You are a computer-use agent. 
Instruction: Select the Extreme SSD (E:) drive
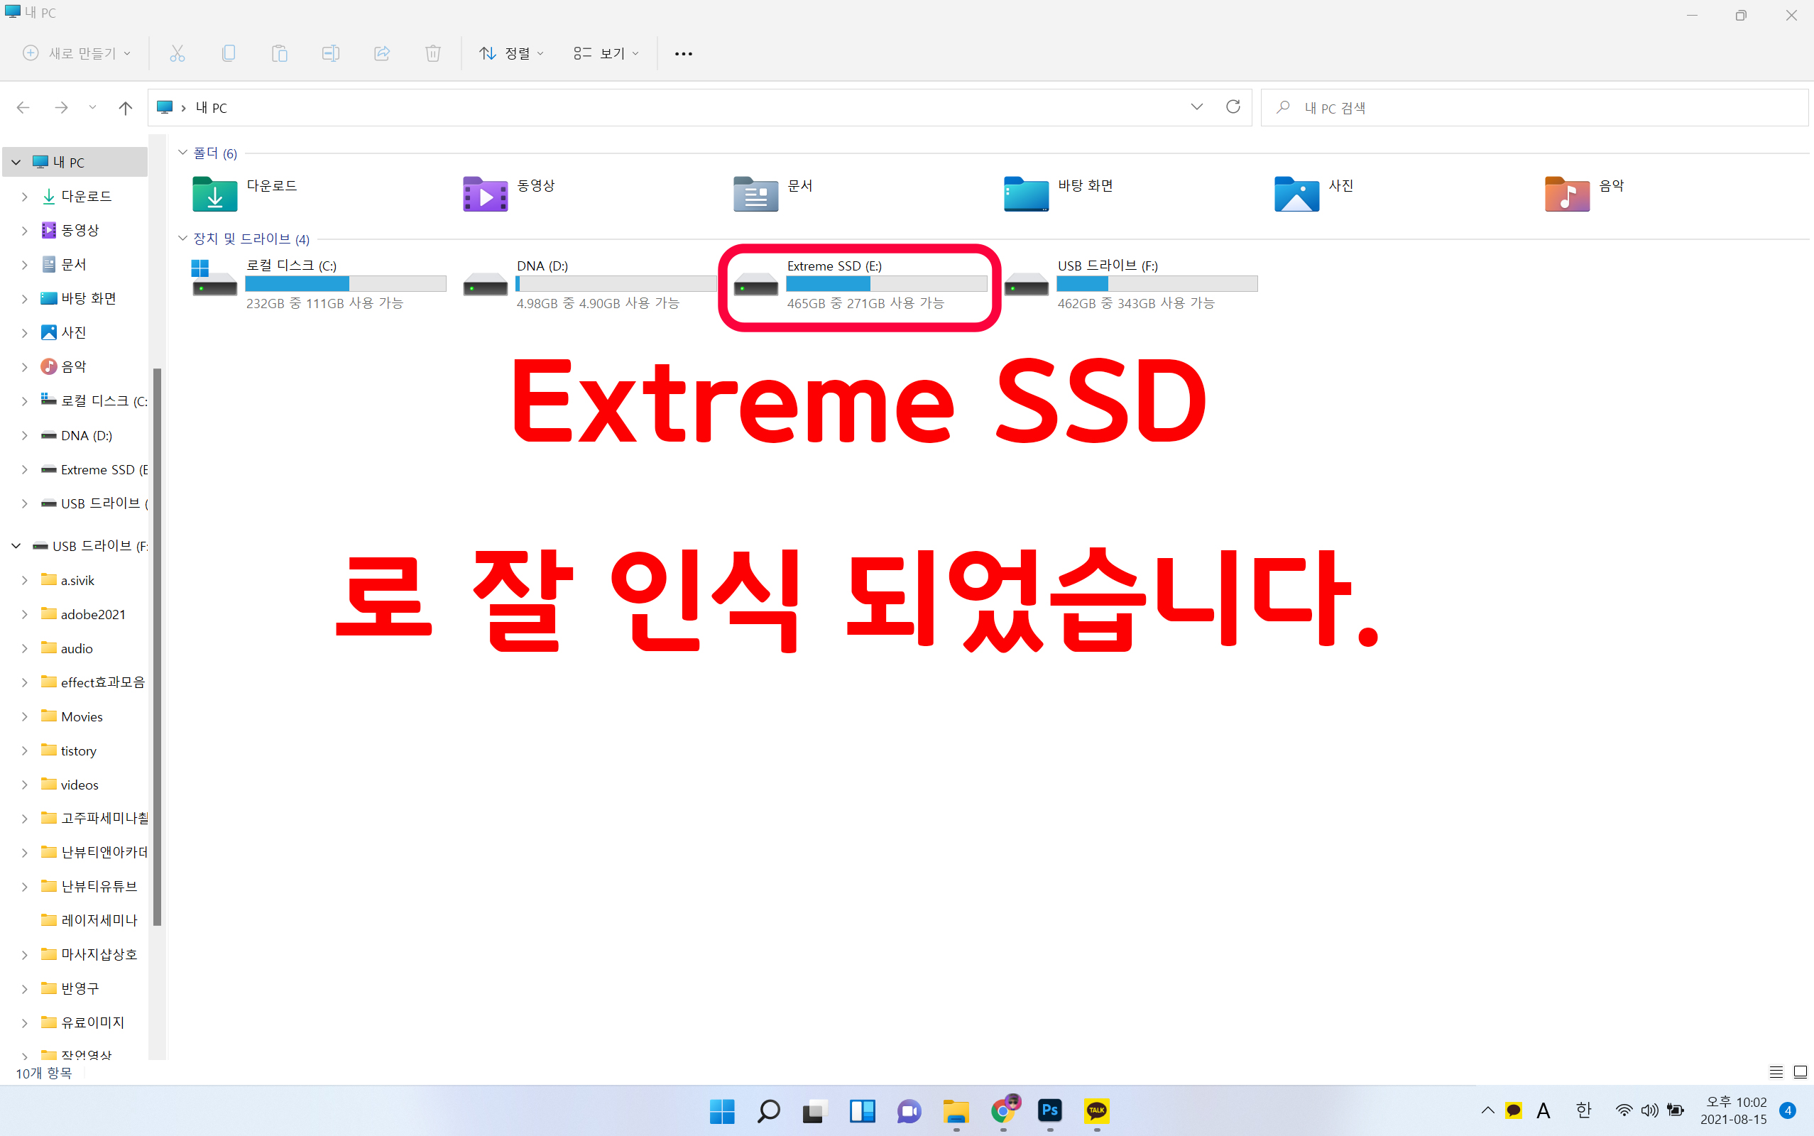click(x=860, y=284)
